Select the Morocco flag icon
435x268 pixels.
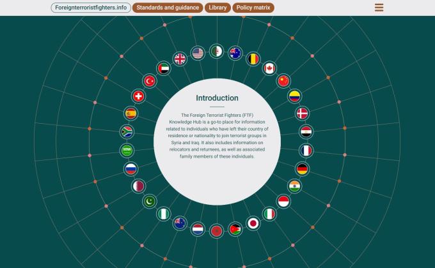coord(216,231)
